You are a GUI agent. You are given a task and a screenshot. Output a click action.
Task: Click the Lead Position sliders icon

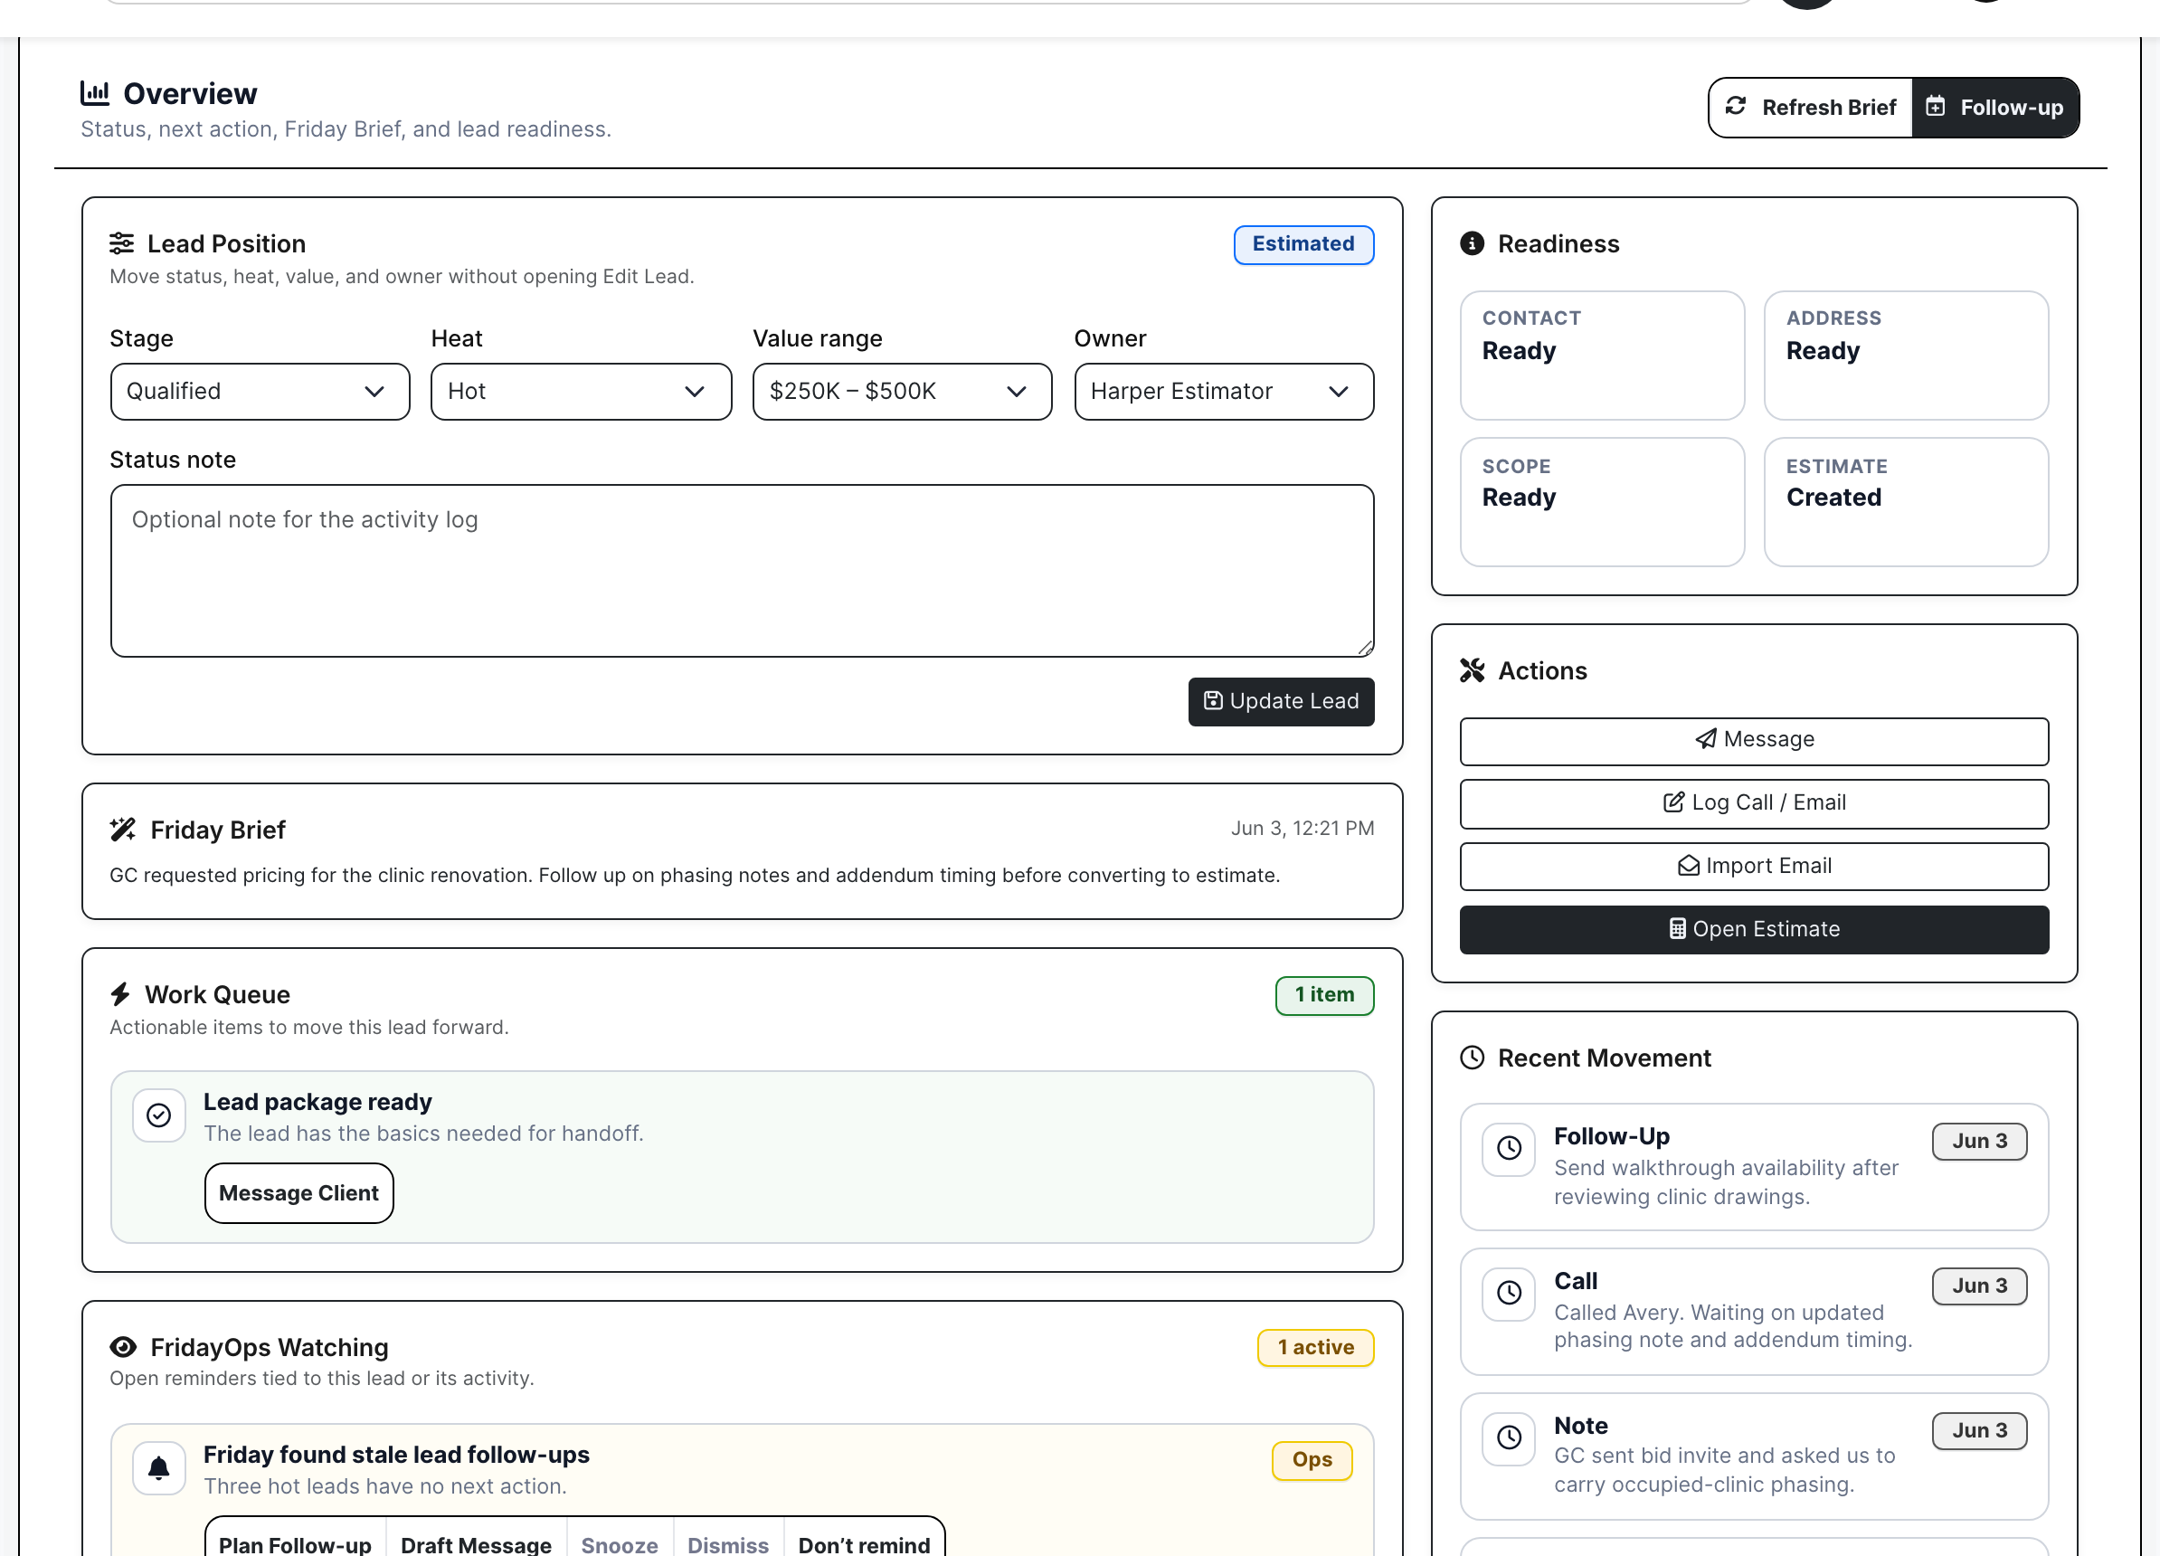(x=122, y=243)
